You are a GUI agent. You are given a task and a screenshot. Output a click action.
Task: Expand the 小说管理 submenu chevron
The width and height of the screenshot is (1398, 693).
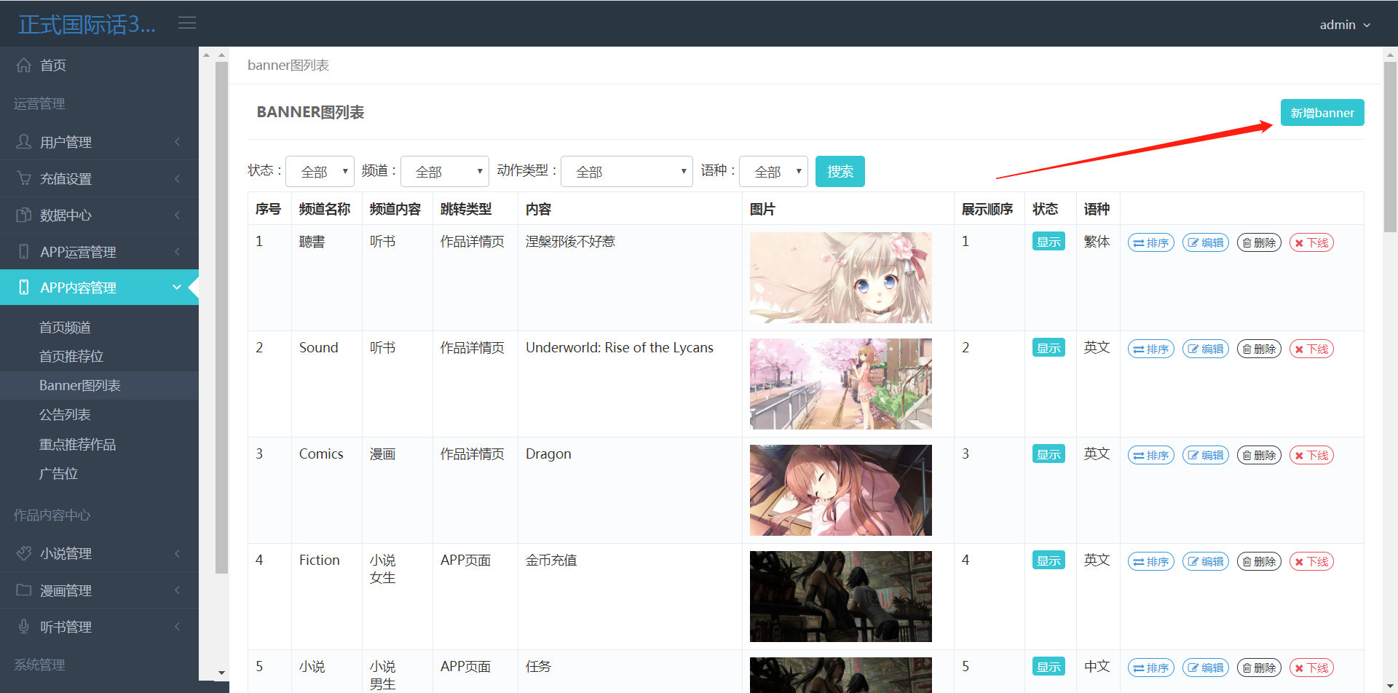point(177,553)
